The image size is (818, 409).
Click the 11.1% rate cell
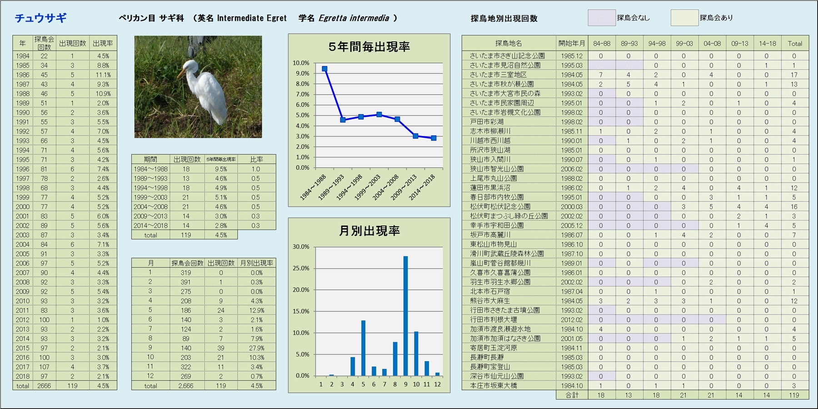103,75
